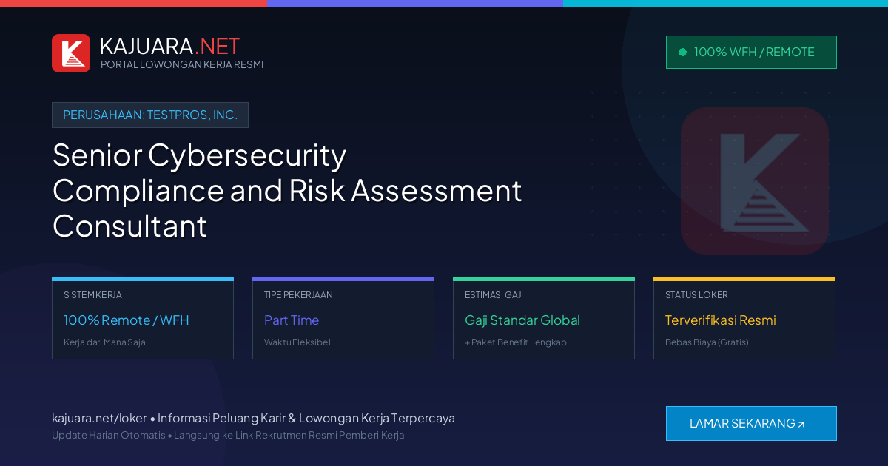888x466 pixels.
Task: Click the SISTEM KERJA card label
Action: click(x=92, y=294)
